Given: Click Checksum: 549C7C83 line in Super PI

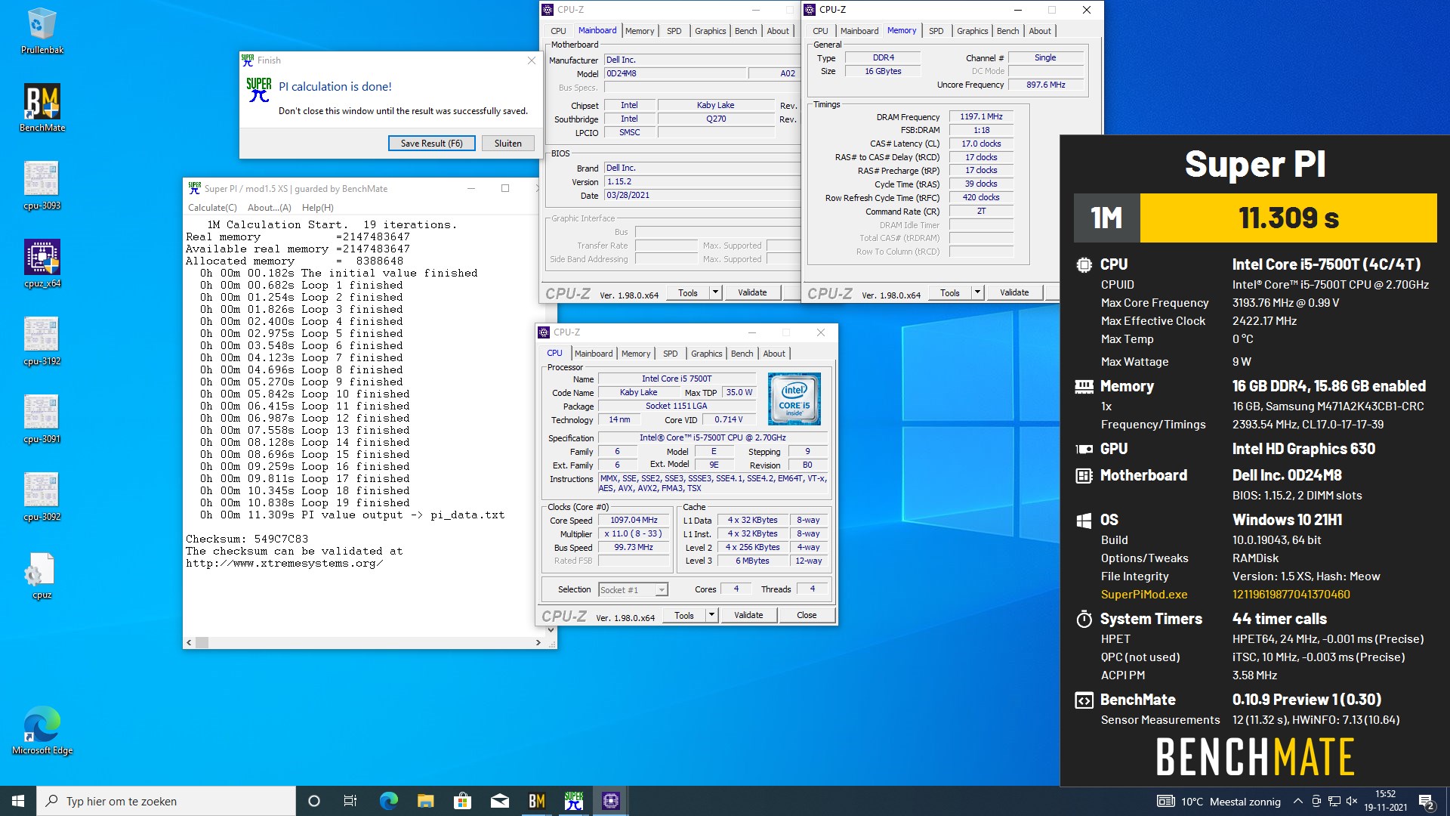Looking at the screenshot, I should click(x=247, y=539).
